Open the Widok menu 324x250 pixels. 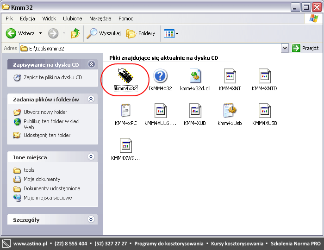pos(49,19)
